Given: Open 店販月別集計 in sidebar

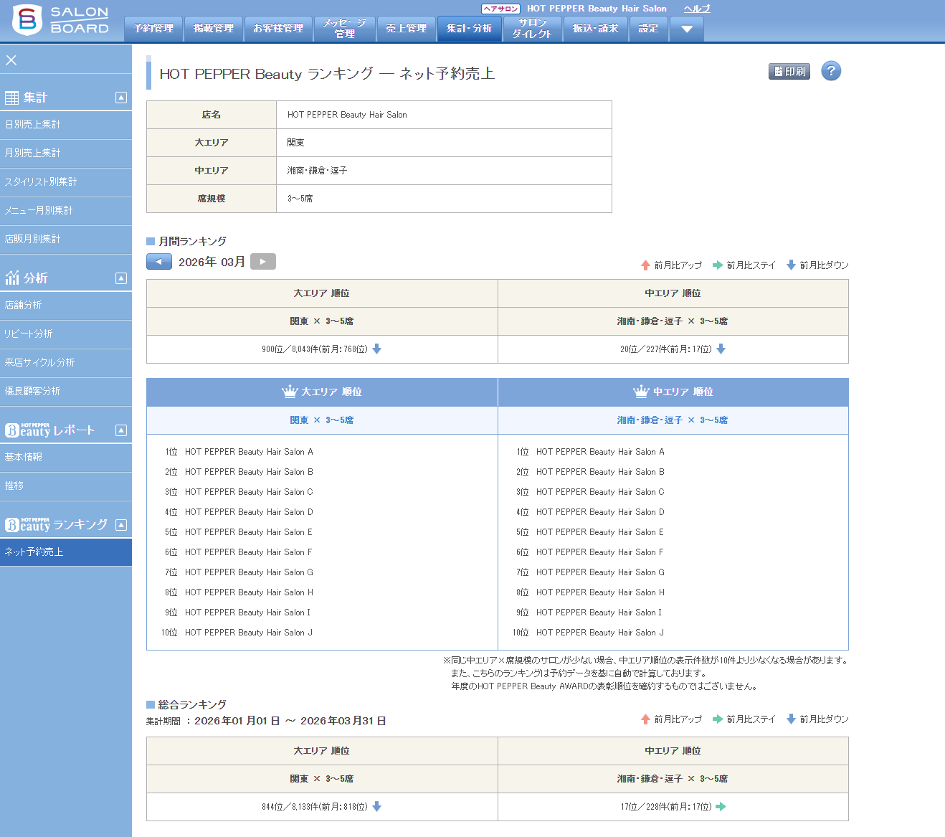Looking at the screenshot, I should click(x=66, y=240).
